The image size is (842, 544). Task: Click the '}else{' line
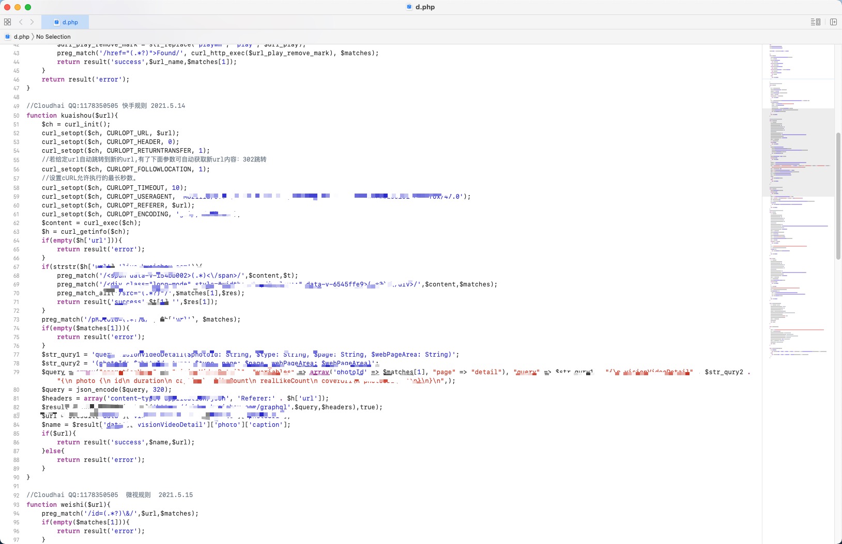(x=53, y=451)
